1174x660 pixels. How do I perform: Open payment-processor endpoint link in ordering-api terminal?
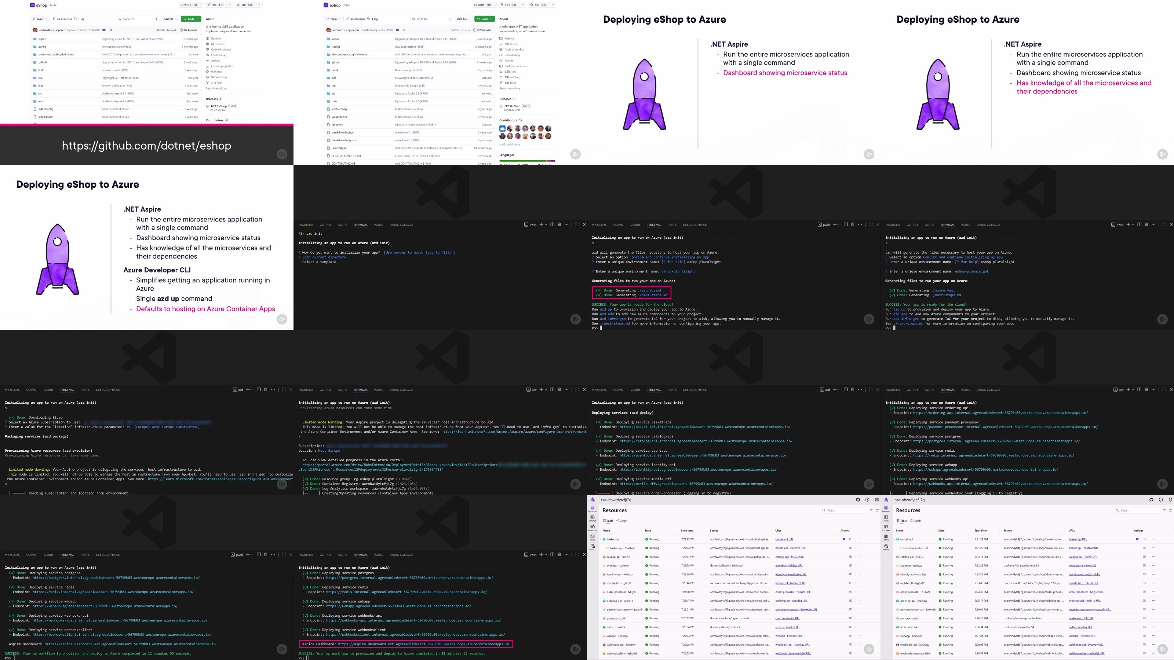click(1005, 427)
